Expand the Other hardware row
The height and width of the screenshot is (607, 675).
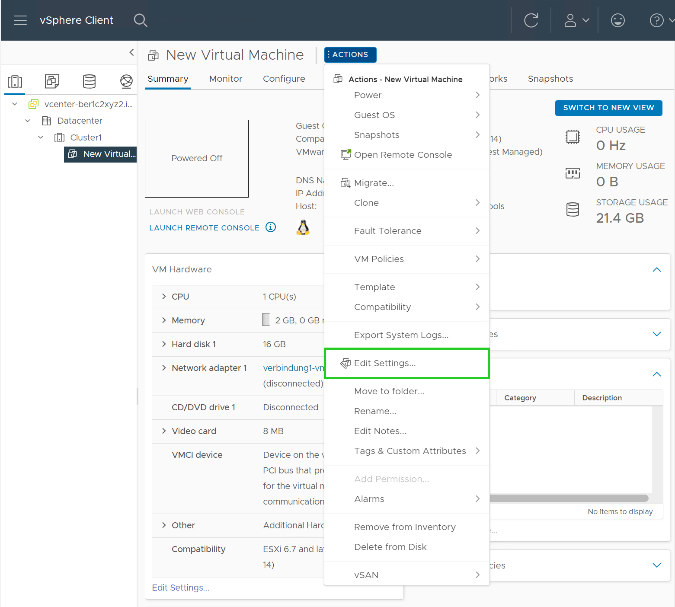pyautogui.click(x=164, y=525)
